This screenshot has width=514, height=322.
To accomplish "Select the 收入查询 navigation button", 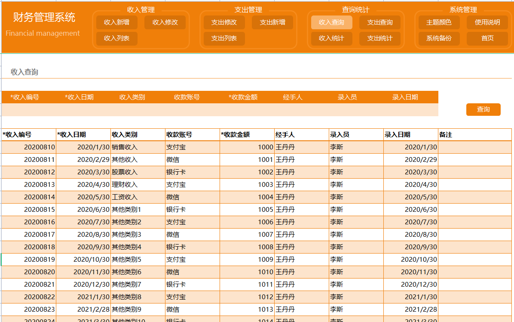I will pyautogui.click(x=331, y=22).
